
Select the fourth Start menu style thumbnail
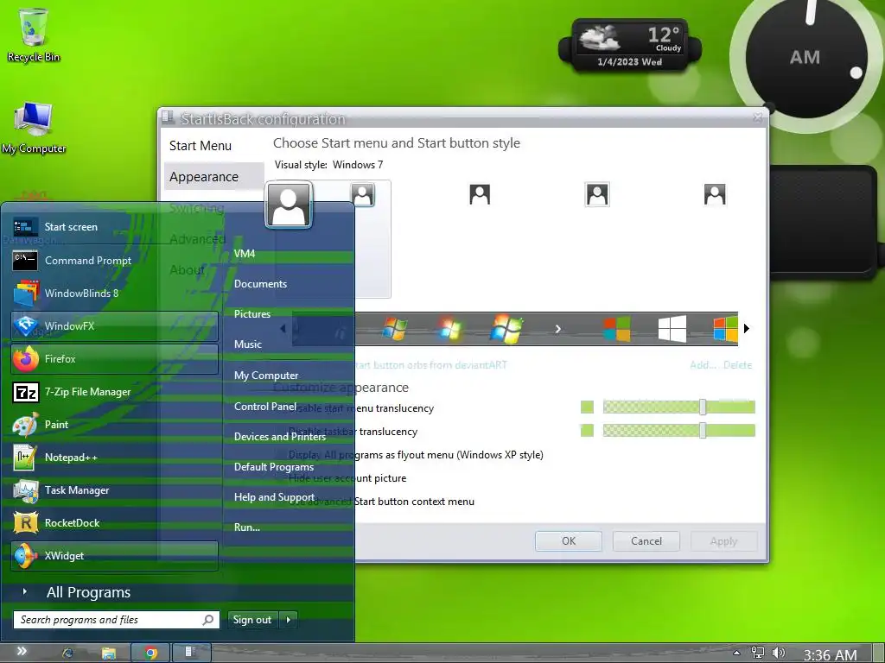pyautogui.click(x=715, y=194)
